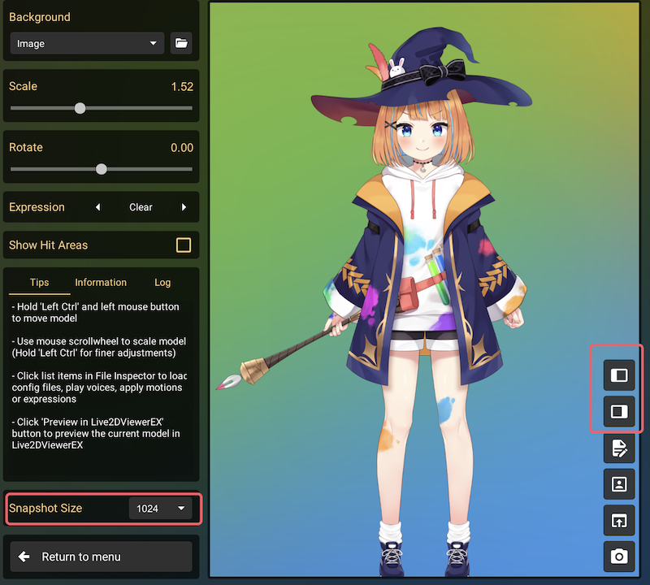The image size is (650, 585).
Task: Expand the Snapshot Size dropdown
Action: (x=161, y=509)
